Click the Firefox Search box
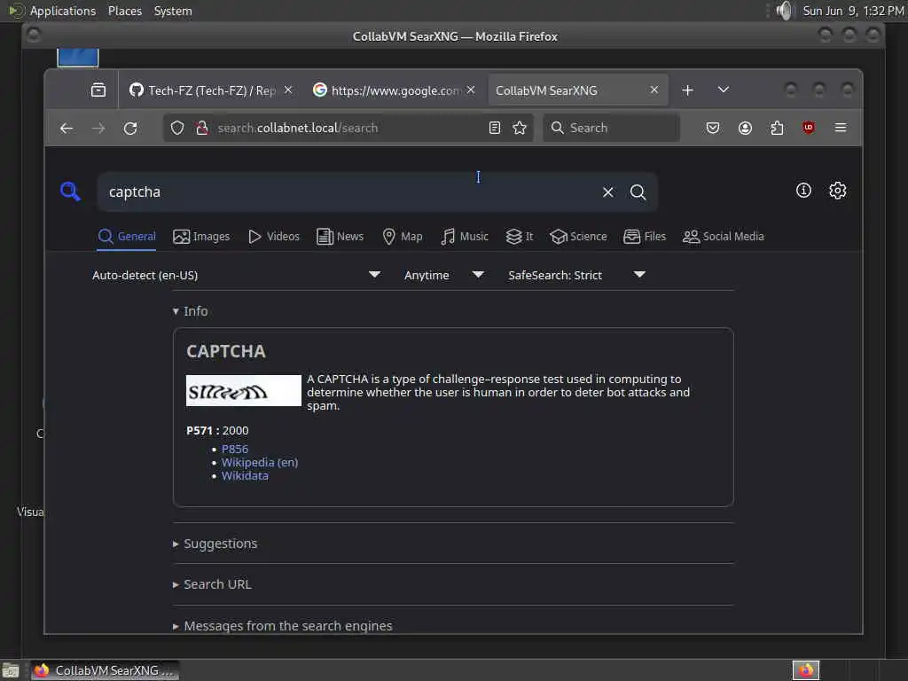908x681 pixels. (611, 128)
